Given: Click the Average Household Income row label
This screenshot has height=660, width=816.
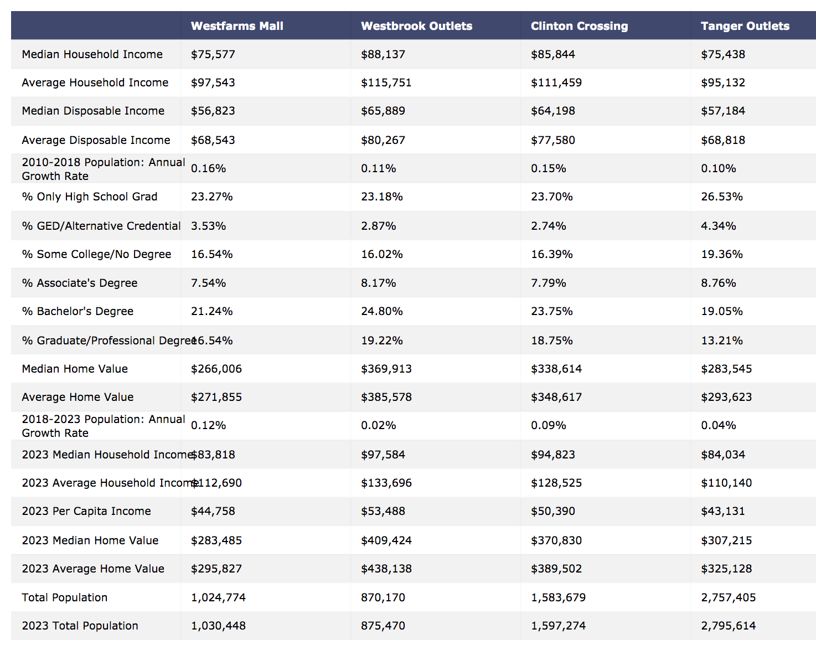Looking at the screenshot, I should tap(95, 82).
